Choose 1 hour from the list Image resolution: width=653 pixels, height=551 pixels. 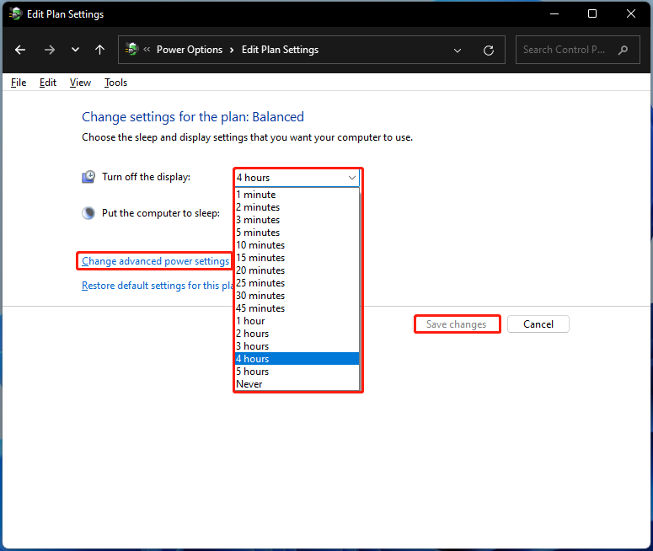click(x=297, y=321)
